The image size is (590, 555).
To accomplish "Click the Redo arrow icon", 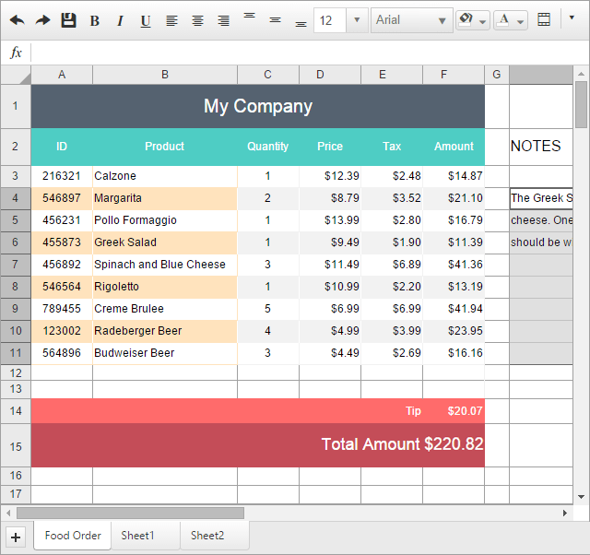I will click(43, 20).
